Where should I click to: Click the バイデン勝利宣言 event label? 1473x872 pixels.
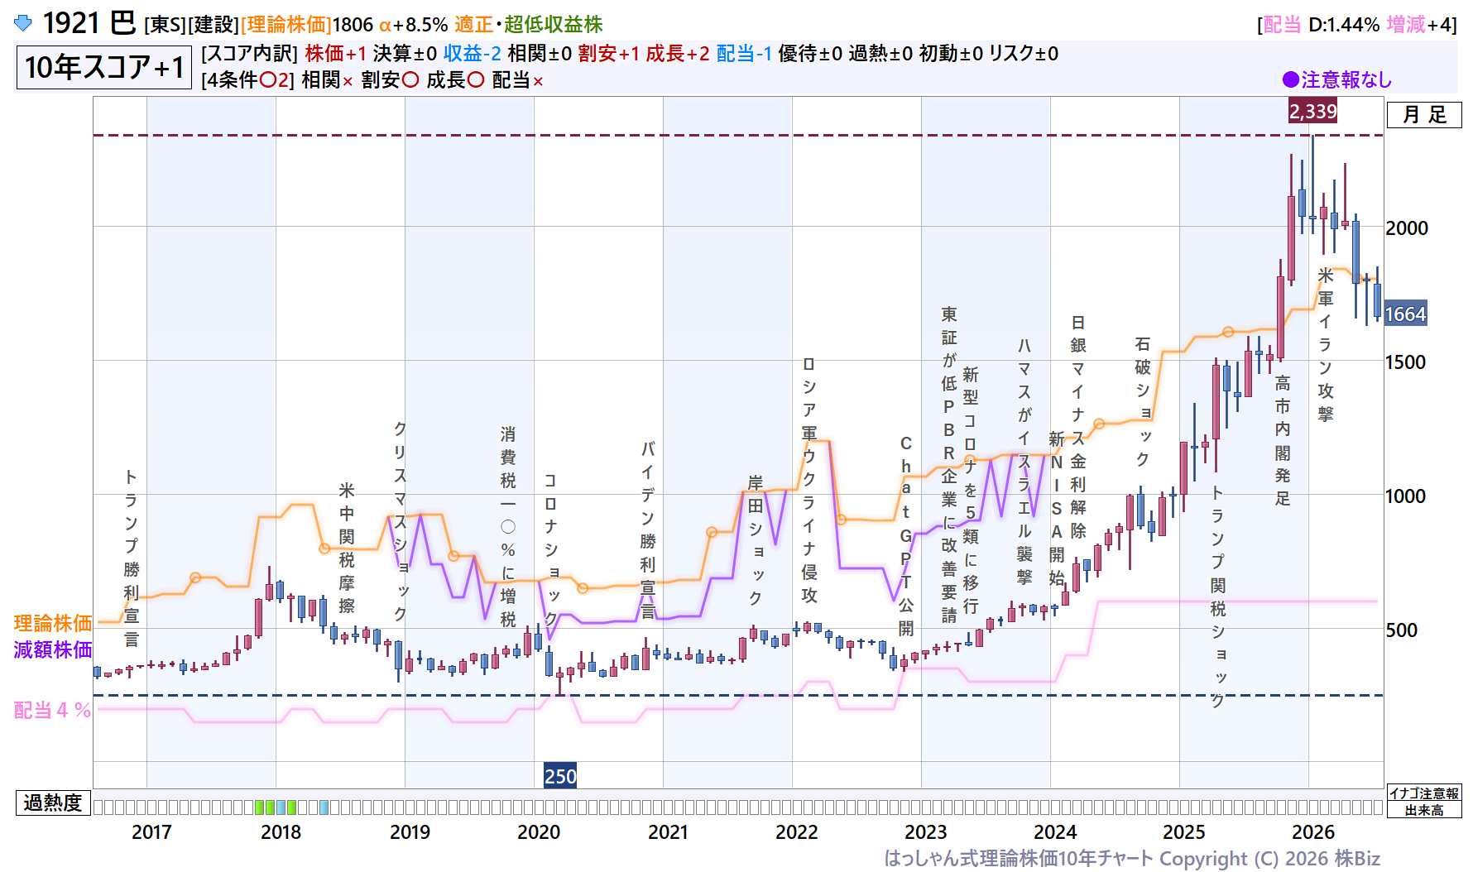(x=648, y=530)
